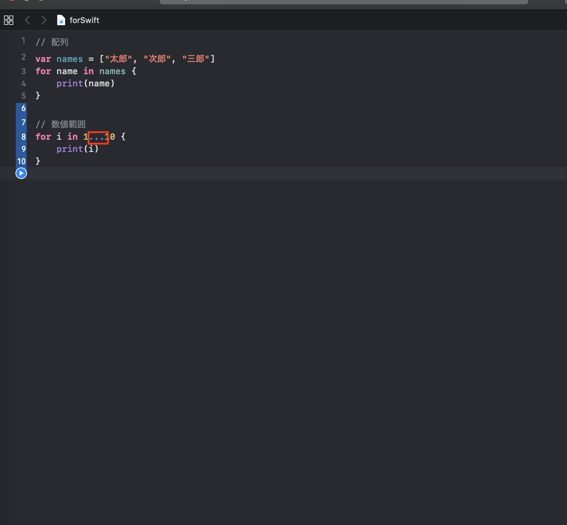Click the 'names' variable on line 2
Screen dimensions: 567x525
click(70, 59)
